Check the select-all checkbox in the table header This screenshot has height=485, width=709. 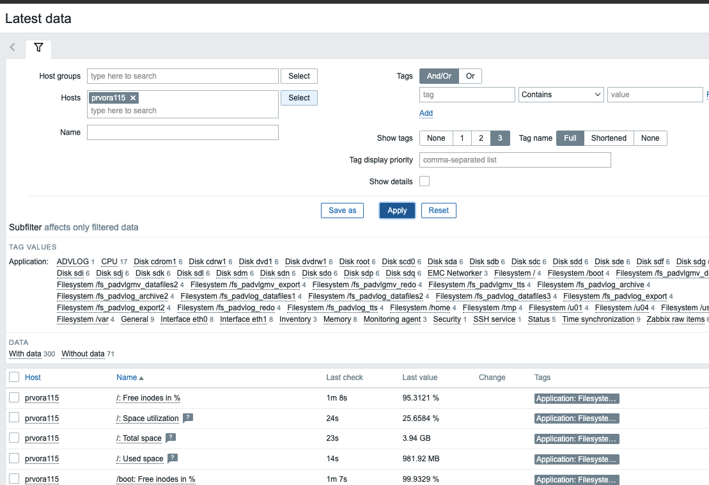point(13,377)
